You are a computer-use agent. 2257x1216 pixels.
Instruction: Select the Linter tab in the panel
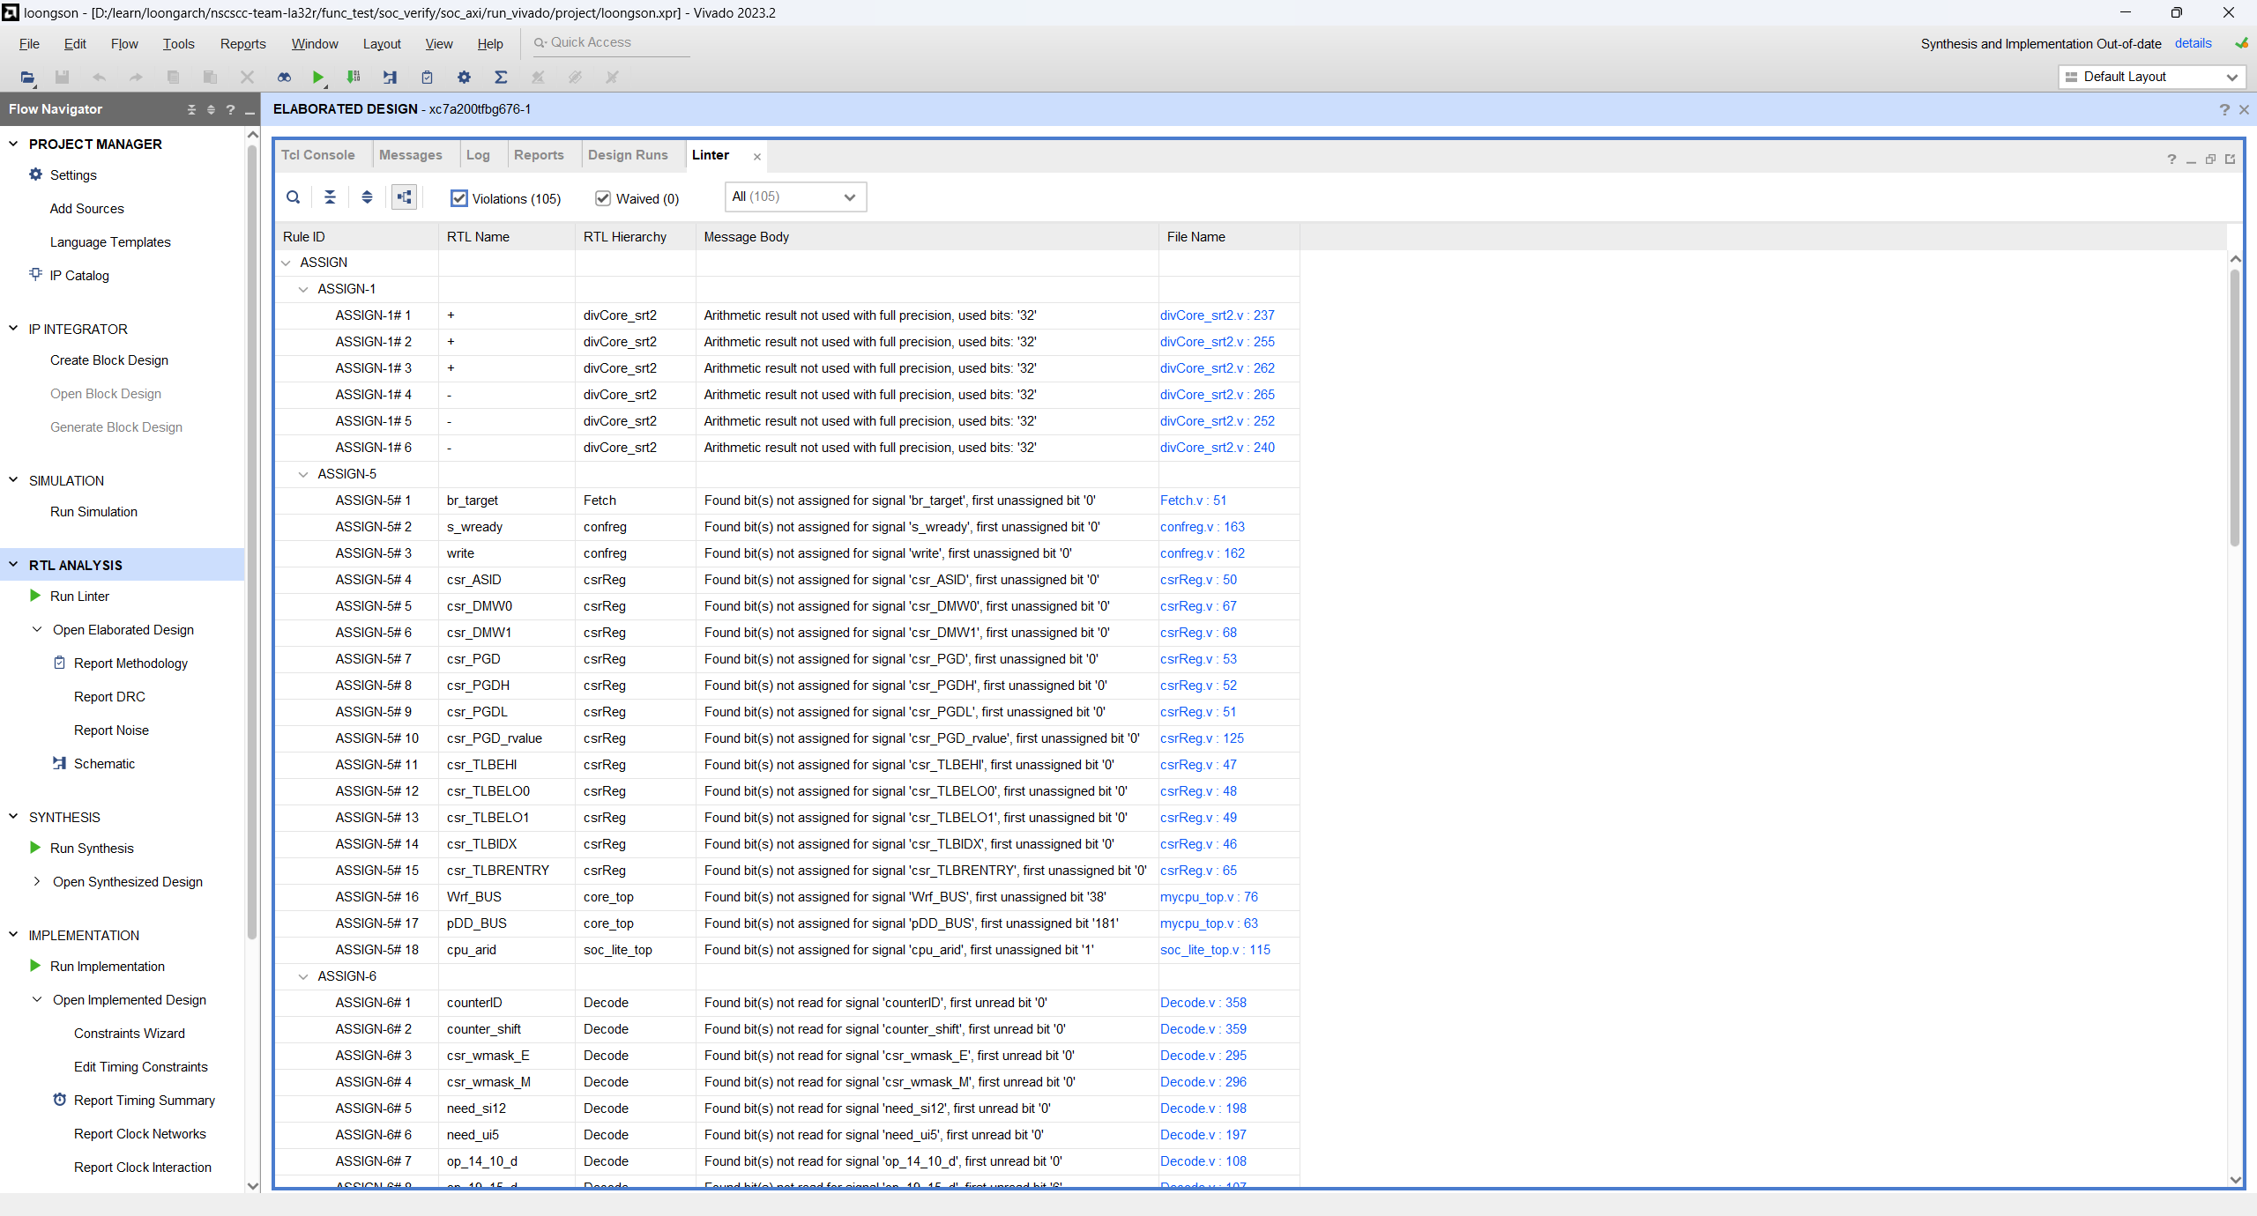point(709,154)
